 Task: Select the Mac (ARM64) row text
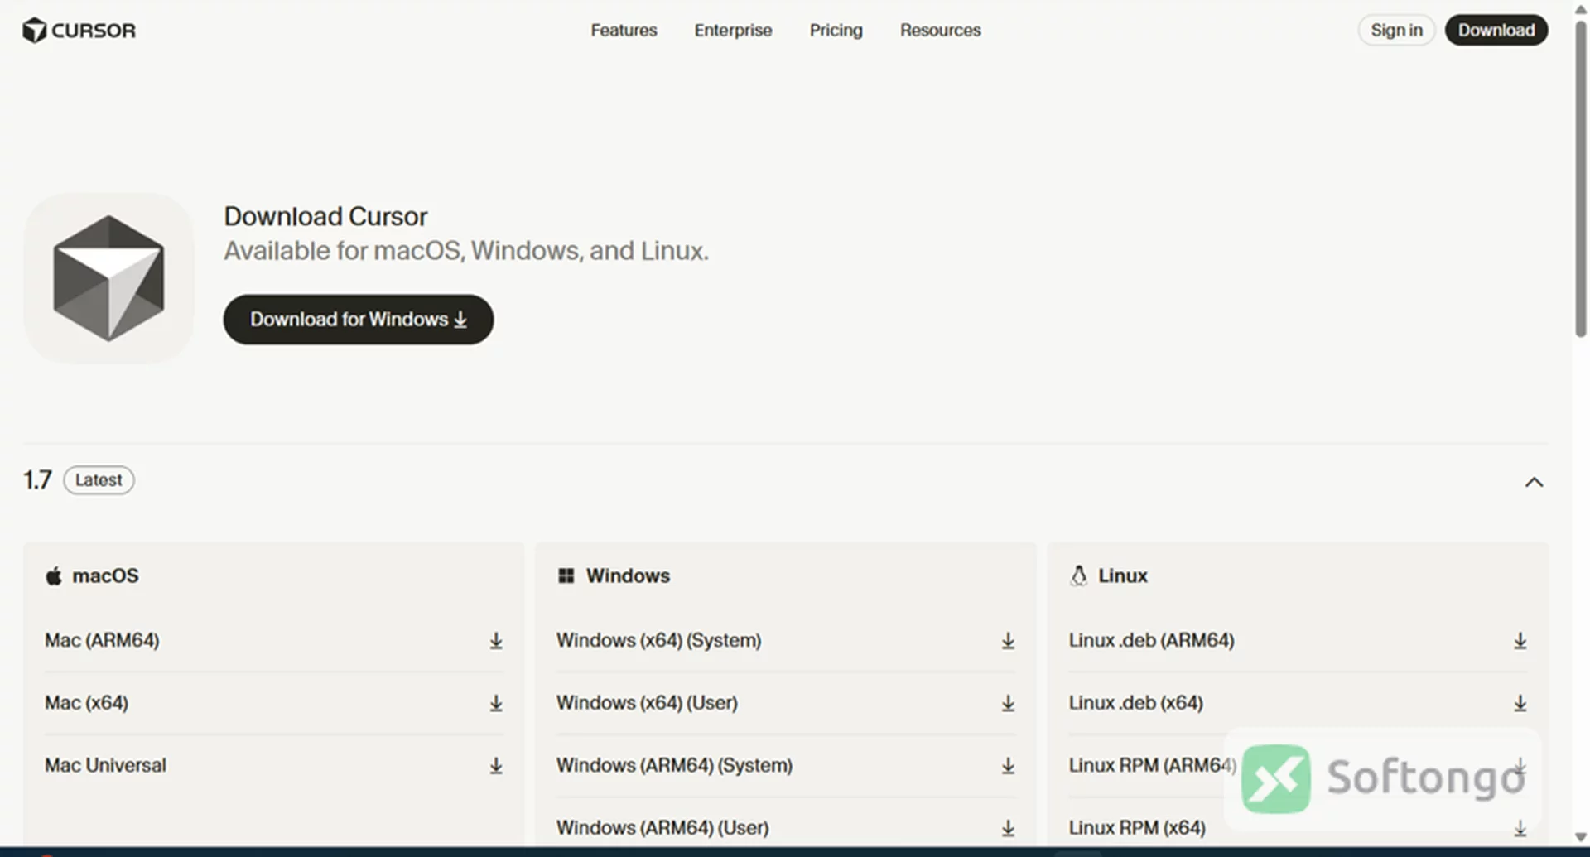tap(102, 641)
